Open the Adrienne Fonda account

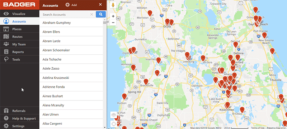pyautogui.click(x=71, y=87)
